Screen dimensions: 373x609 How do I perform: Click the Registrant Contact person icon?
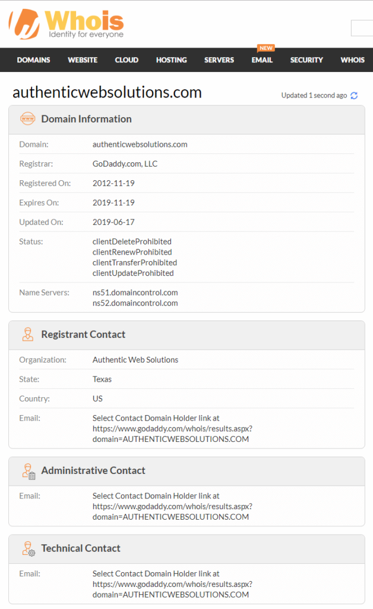[27, 334]
